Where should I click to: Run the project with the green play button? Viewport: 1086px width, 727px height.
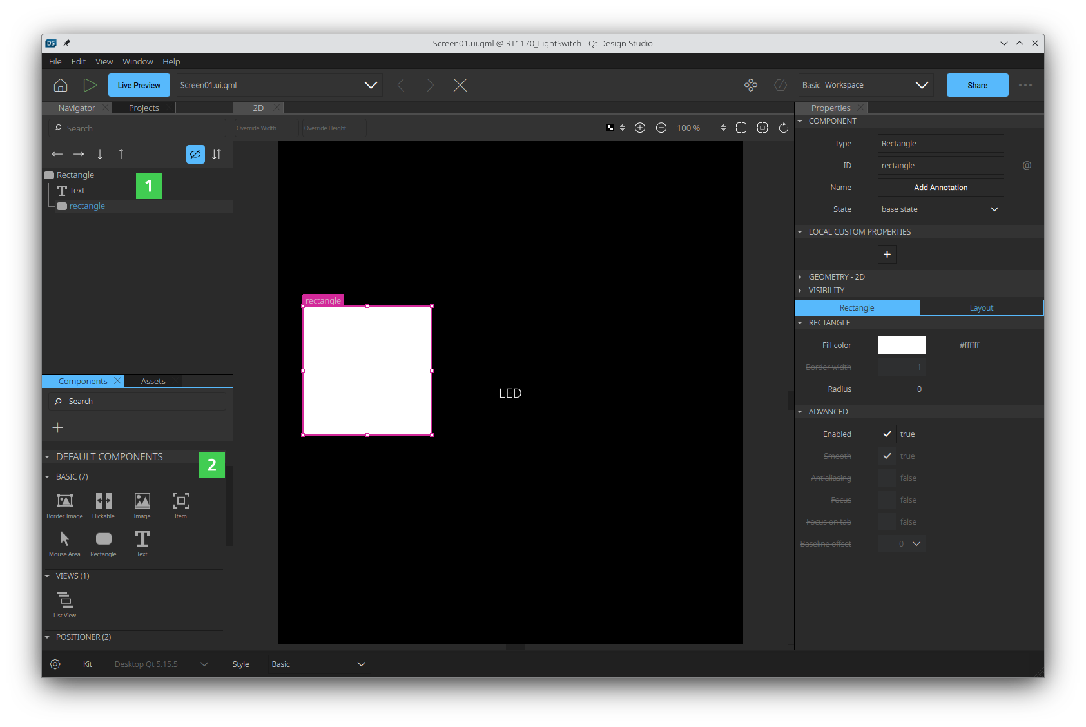click(90, 84)
